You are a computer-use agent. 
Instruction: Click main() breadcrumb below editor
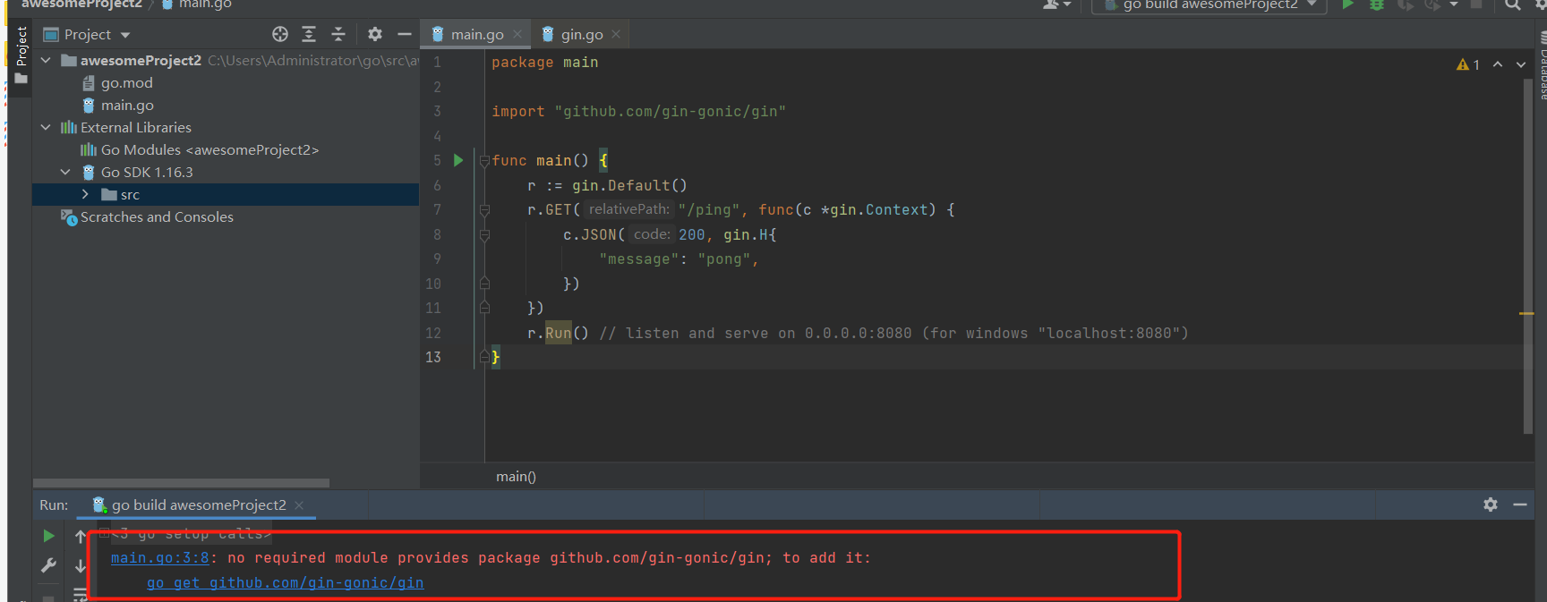(517, 477)
